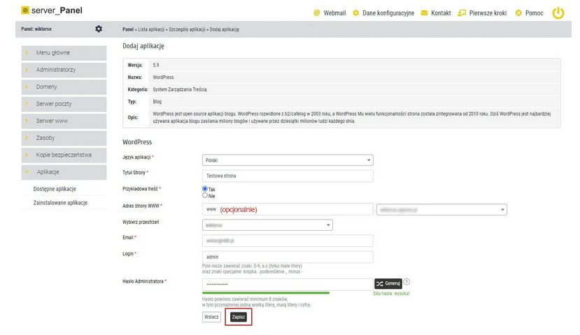Image resolution: width=580 pixels, height=335 pixels.
Task: Expand the Domeny sidebar menu
Action: pos(64,87)
